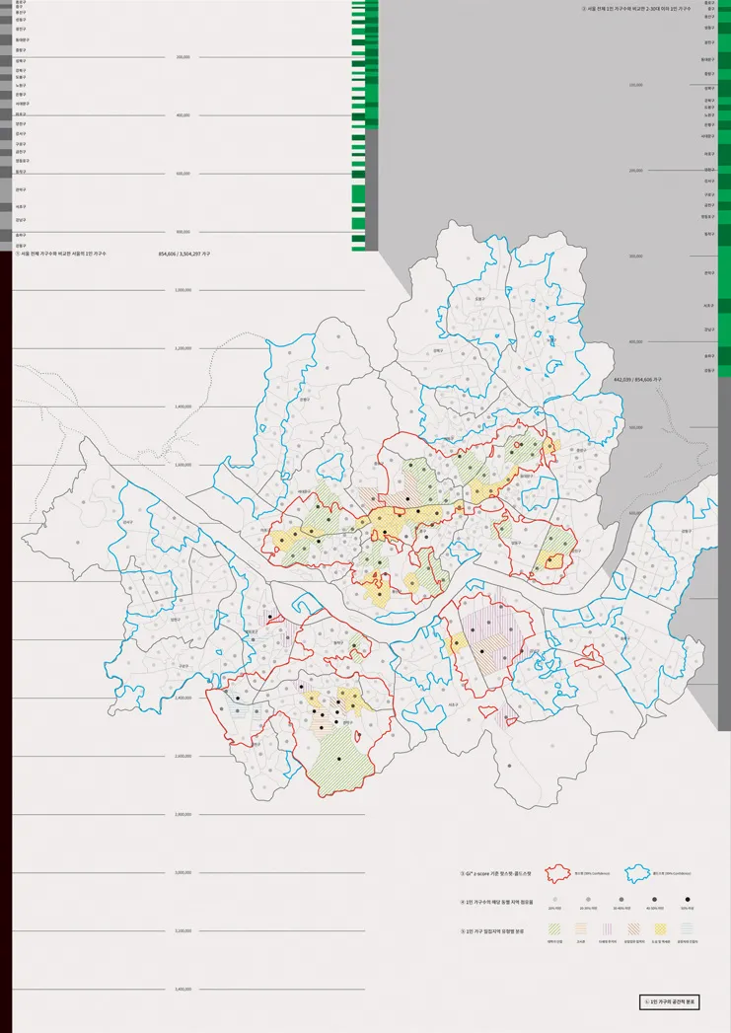Pick the orange horizontal stripe legend swatch
The height and width of the screenshot is (1033, 731).
(581, 928)
